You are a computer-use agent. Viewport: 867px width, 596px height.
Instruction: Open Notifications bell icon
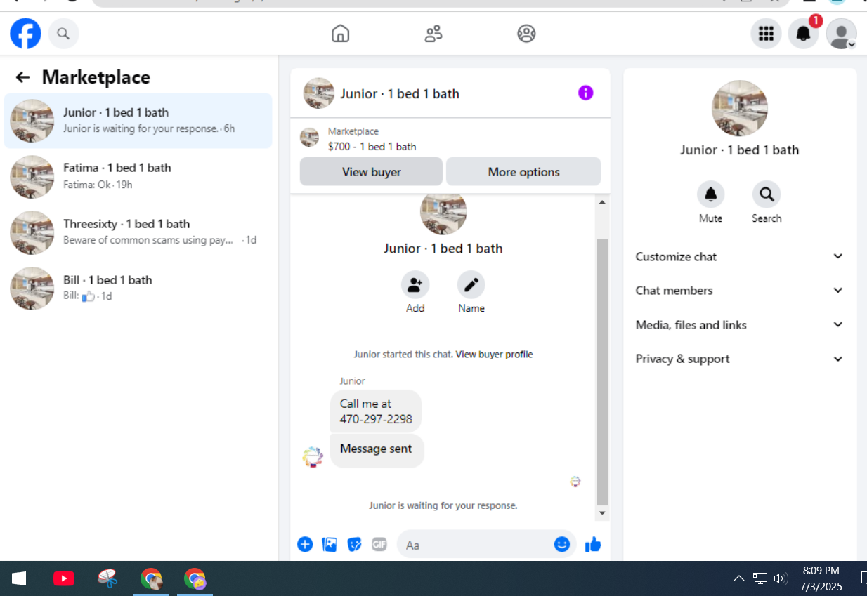tap(803, 34)
